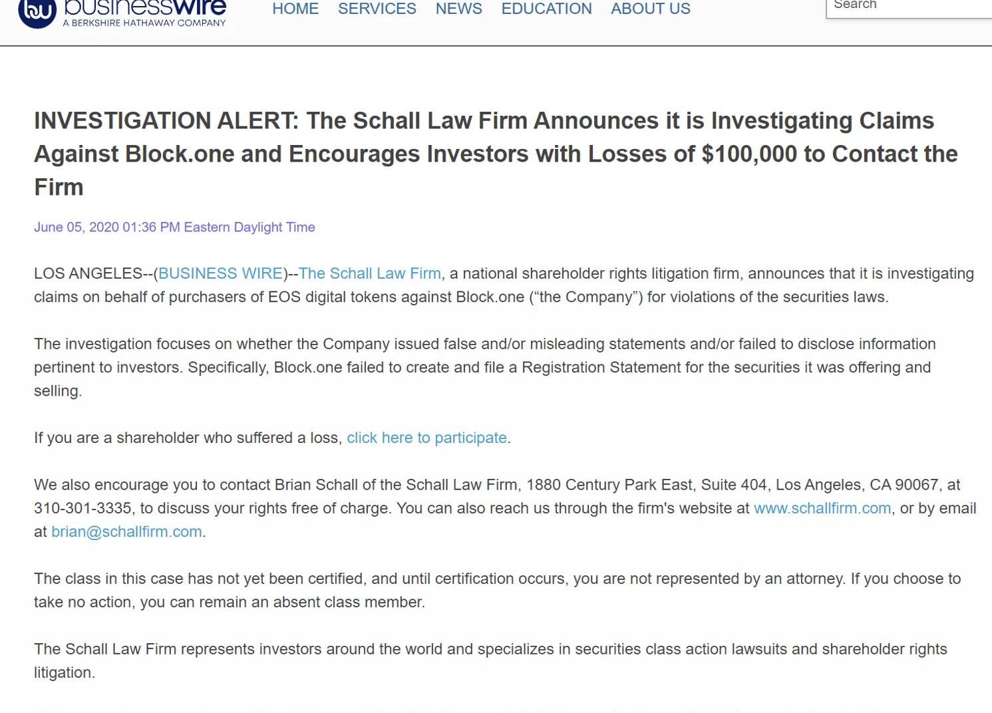Screen dimensions: 992x713
Task: Click the class certification notice paragraph
Action: pos(497,590)
